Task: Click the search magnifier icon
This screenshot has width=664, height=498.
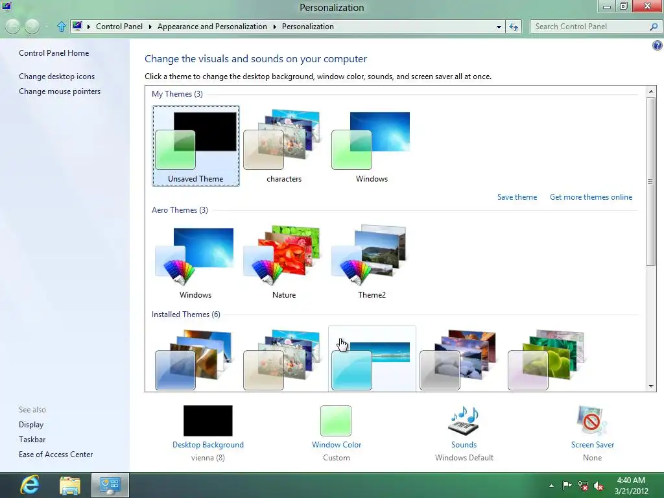Action: point(654,27)
